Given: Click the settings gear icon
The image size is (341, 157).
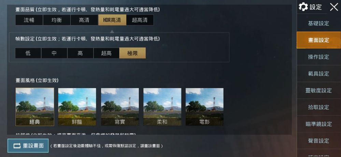Looking at the screenshot, I should coord(303,7).
